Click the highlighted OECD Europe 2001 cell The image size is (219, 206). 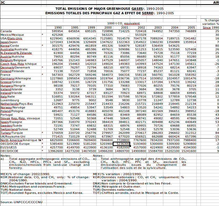coord(121,144)
